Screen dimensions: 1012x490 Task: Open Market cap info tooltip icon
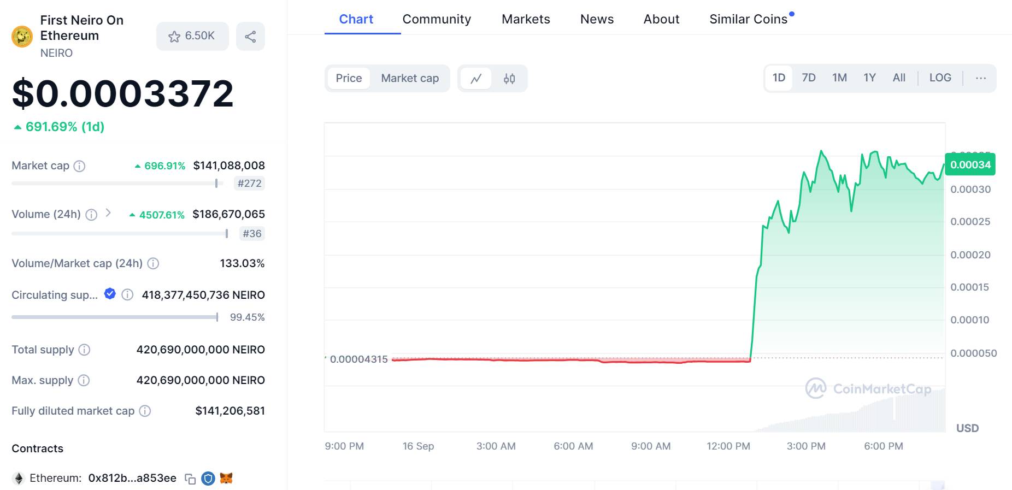pyautogui.click(x=79, y=166)
